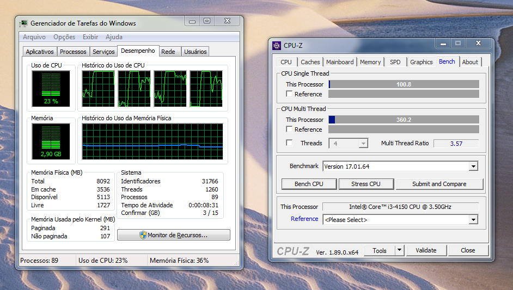The height and width of the screenshot is (290, 513).
Task: Open the Graphics tab in CPU-Z
Action: [422, 62]
